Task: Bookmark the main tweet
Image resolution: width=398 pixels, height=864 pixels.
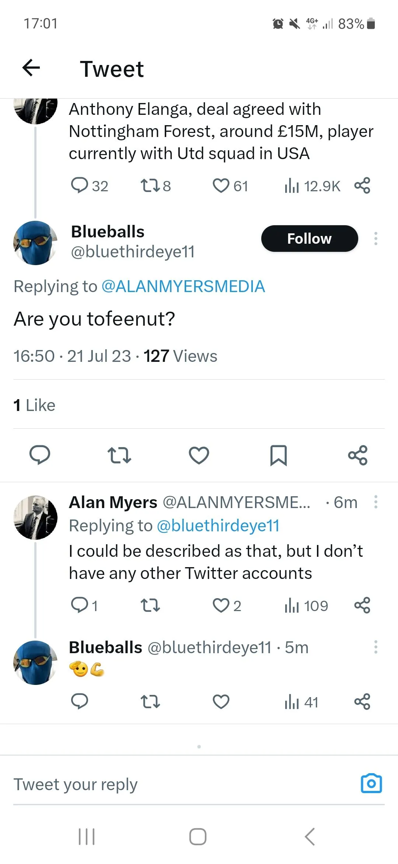Action: [278, 455]
